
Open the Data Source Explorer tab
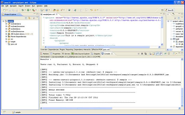pyautogui.click(x=80, y=54)
